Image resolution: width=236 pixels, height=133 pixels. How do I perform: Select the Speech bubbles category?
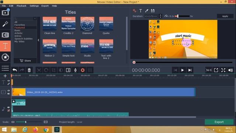[23, 38]
